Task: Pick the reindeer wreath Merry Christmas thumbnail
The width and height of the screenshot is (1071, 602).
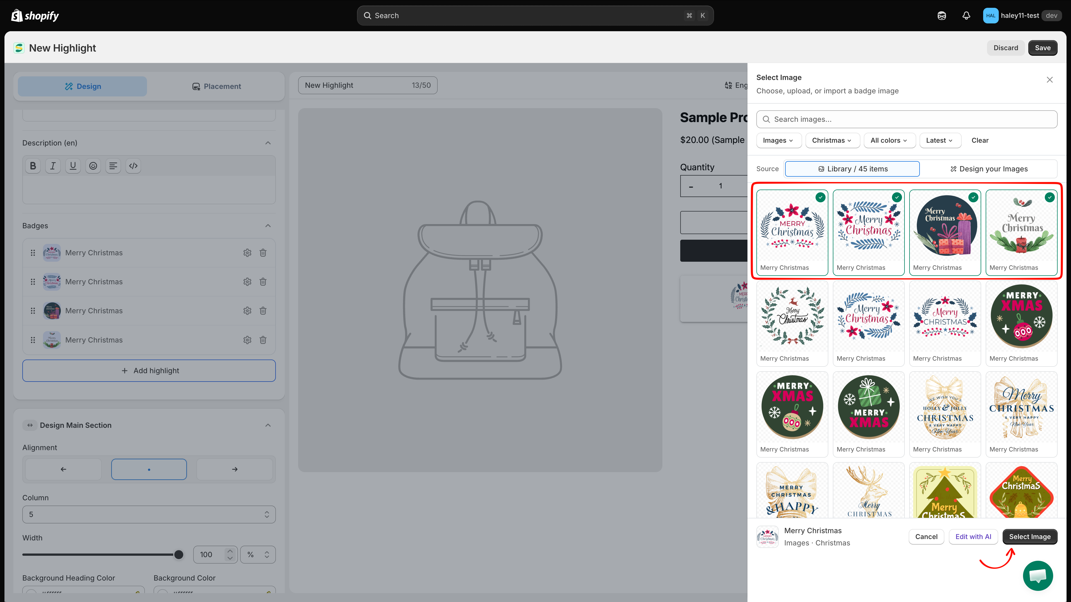Action: 792,323
